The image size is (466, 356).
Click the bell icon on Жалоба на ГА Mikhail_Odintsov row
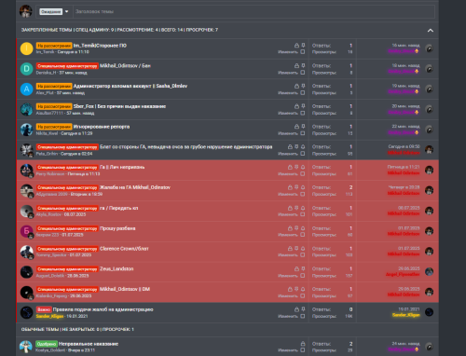[x=303, y=187]
